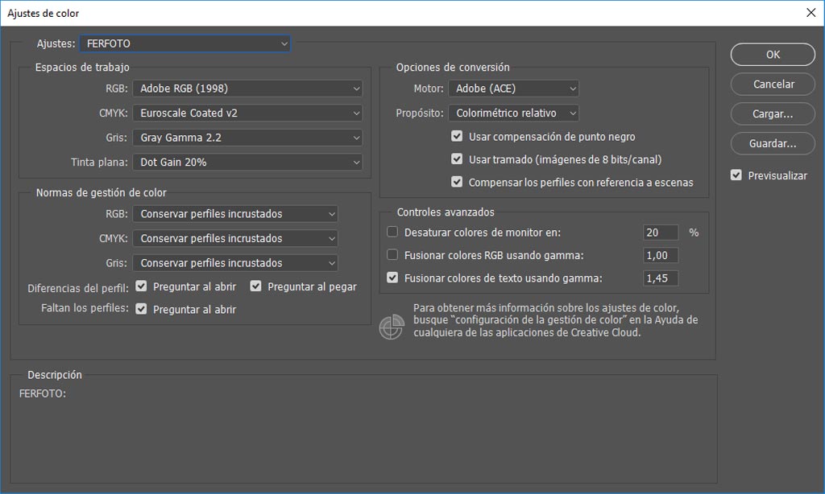Expand Tinta plana Dot Gain 20% dropdown

pyautogui.click(x=247, y=162)
